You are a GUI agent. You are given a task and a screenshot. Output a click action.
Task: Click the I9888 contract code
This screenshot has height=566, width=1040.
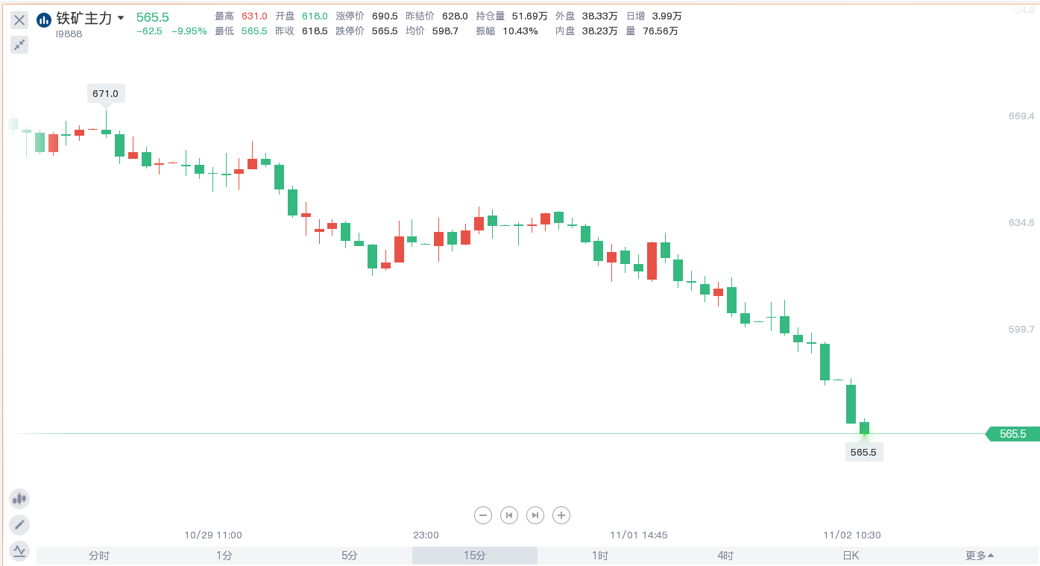[69, 34]
